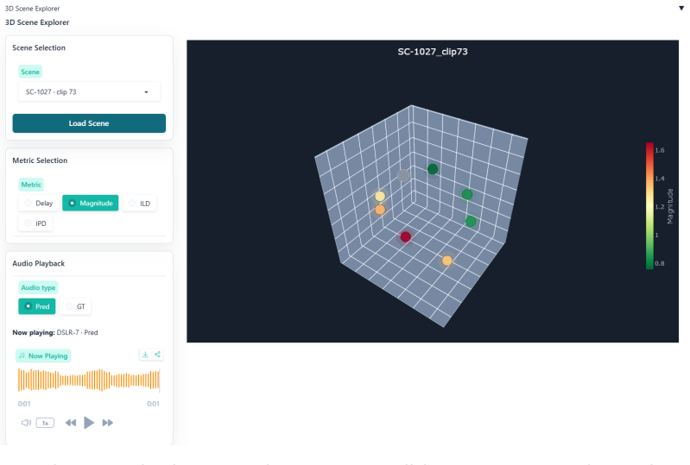Switch audio type to GT

tap(75, 306)
